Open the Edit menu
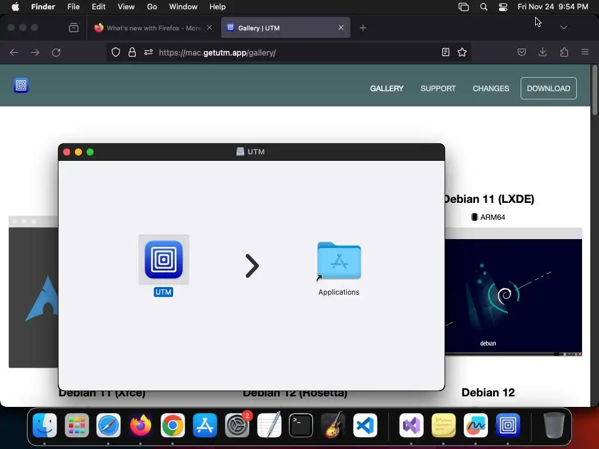Screen dimensions: 599x449 tap(98, 6)
